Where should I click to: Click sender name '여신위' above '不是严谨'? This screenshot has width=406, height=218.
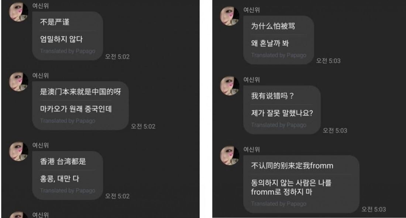(40, 6)
